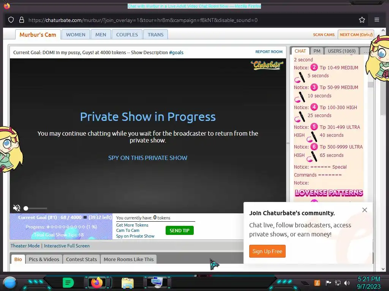Click the system volume speaker icon
The image size is (389, 291).
click(x=347, y=283)
